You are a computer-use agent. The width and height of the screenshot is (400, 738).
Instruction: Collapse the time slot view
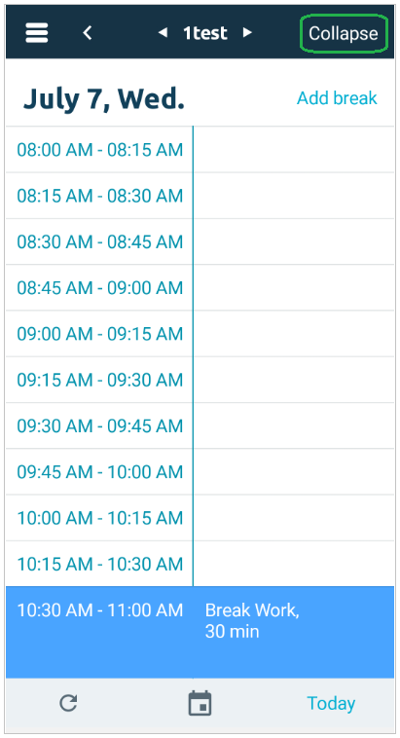(344, 33)
